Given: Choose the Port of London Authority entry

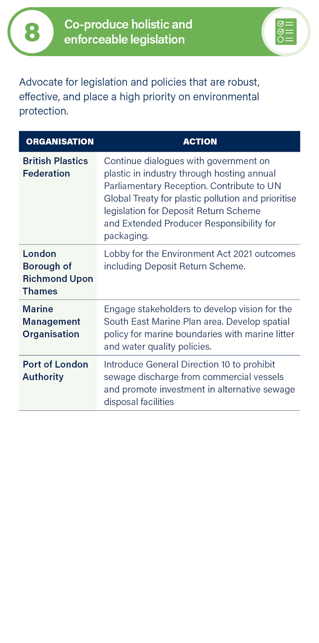Looking at the screenshot, I should pos(55,371).
